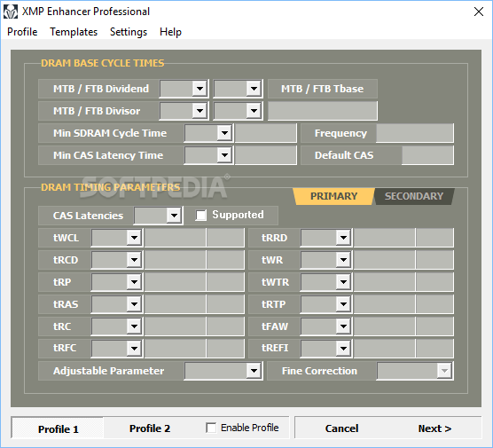The height and width of the screenshot is (448, 493).
Task: Switch to the PRIMARY timing tab
Action: [333, 196]
